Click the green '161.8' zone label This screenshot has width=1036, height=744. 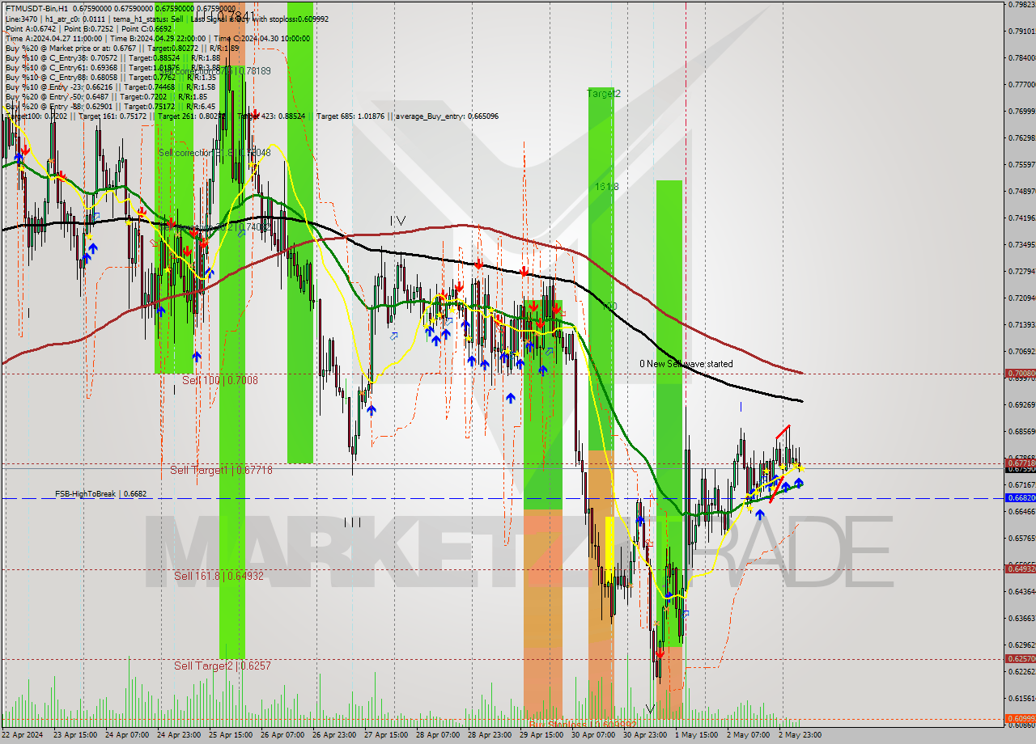(x=607, y=186)
